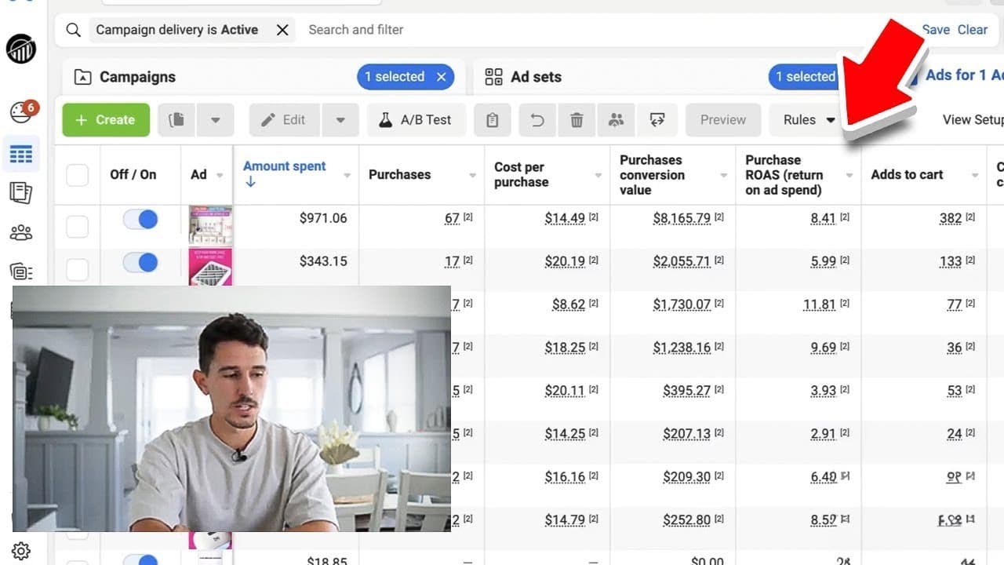This screenshot has width=1004, height=565.
Task: Open the Rules dropdown
Action: coord(809,120)
